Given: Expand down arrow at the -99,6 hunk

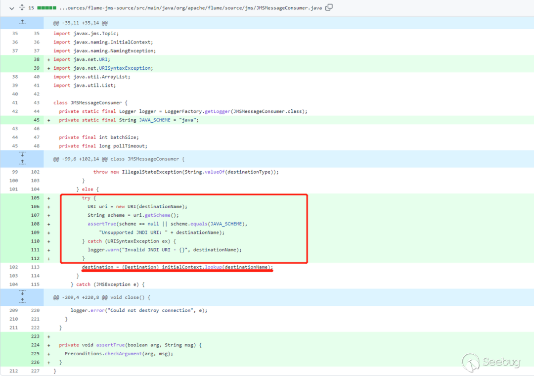Looking at the screenshot, I should tap(22, 155).
